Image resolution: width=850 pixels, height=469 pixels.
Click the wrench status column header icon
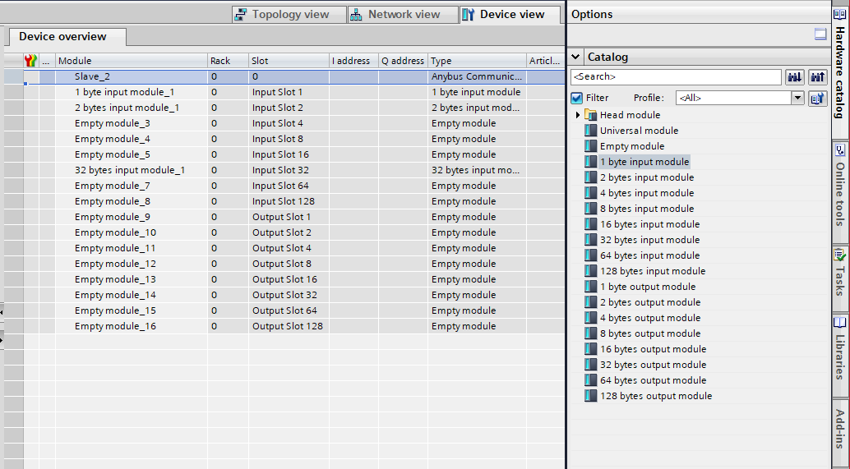tap(31, 61)
